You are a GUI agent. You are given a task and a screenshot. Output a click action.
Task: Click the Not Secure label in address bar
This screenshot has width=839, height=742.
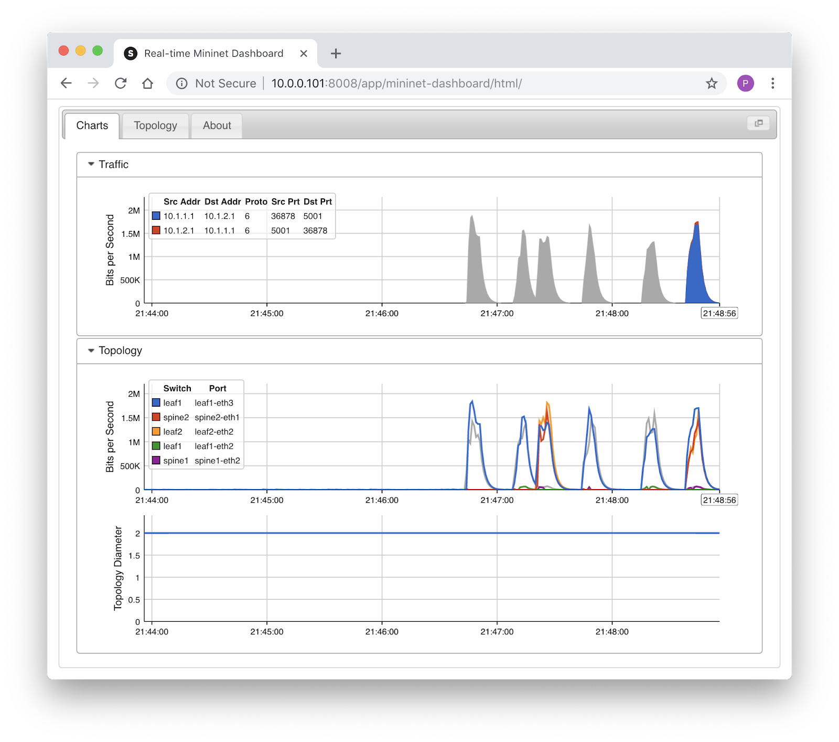(225, 83)
